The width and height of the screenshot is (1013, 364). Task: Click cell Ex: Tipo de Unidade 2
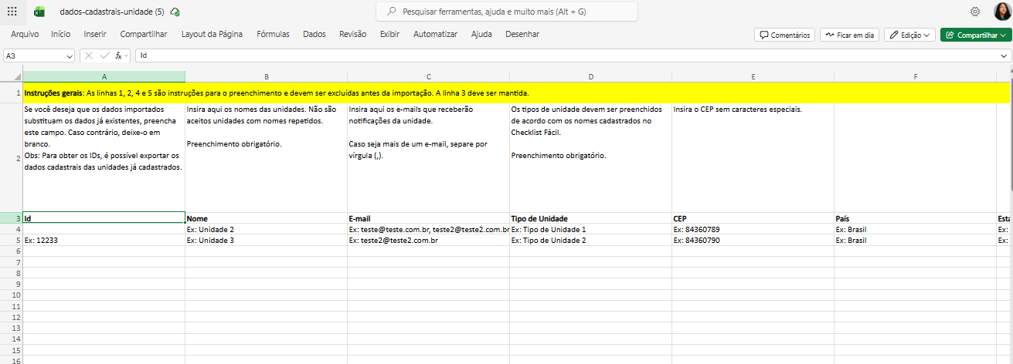[x=590, y=241]
